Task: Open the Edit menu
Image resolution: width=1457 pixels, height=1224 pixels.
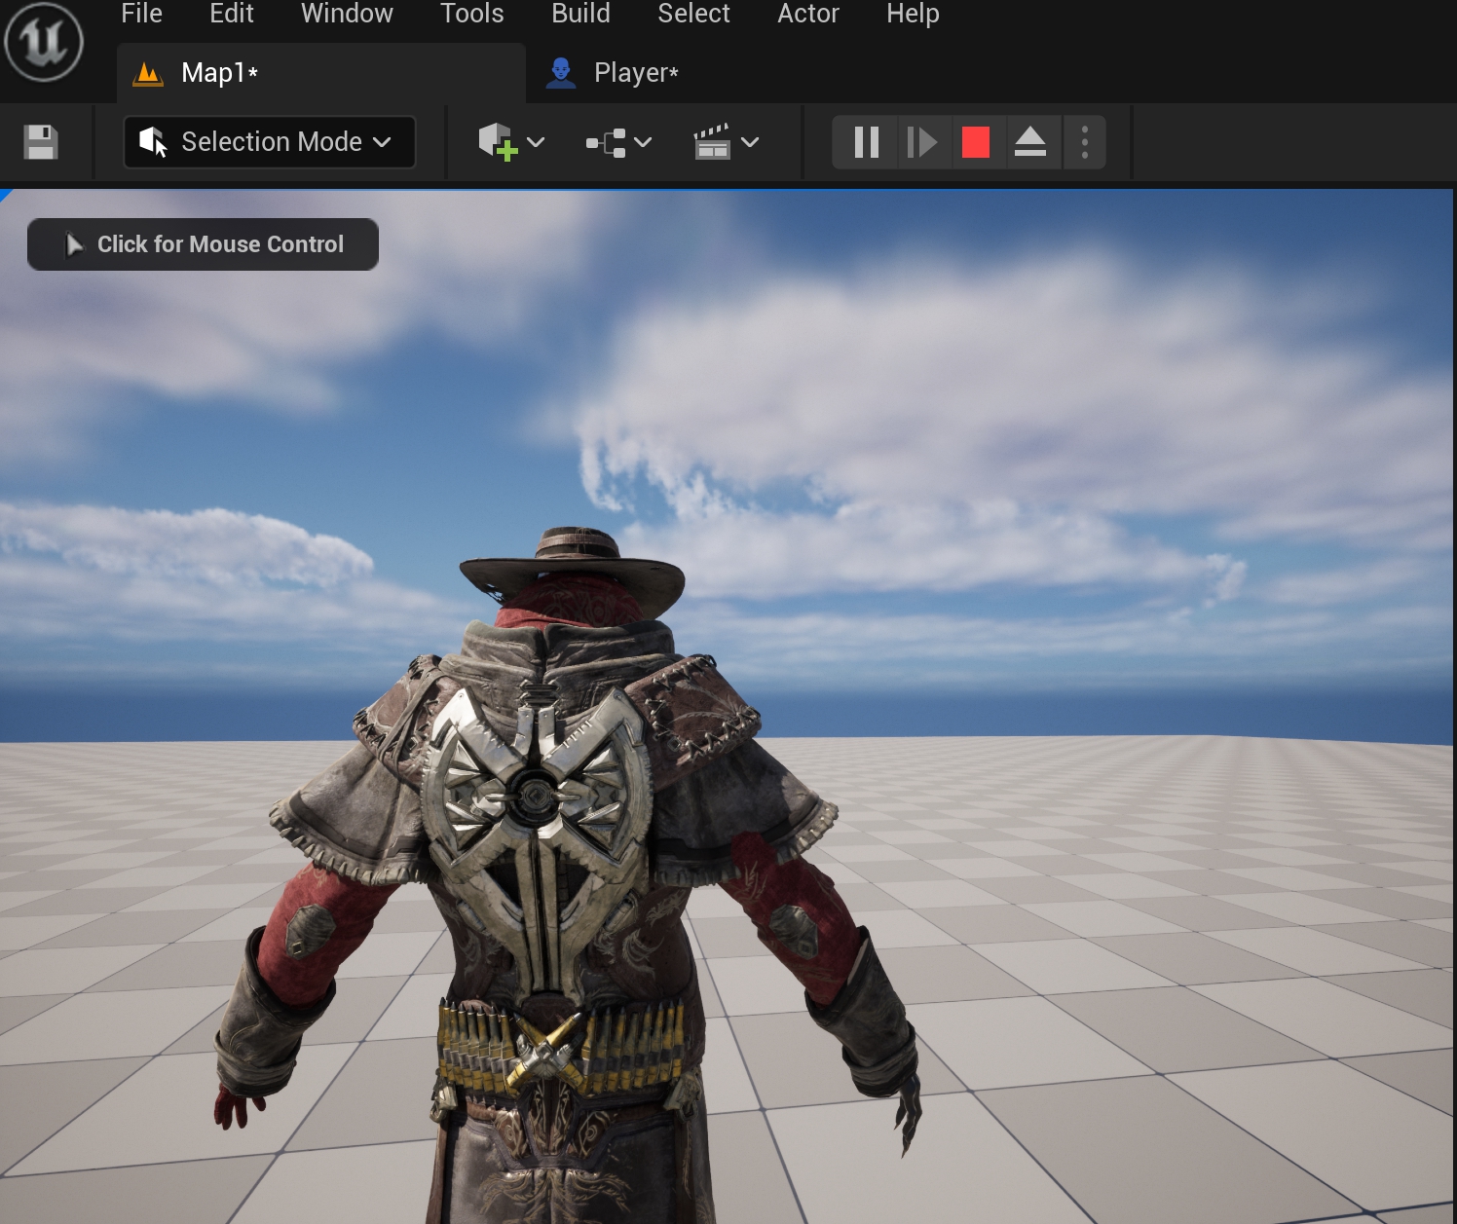Action: (x=232, y=14)
